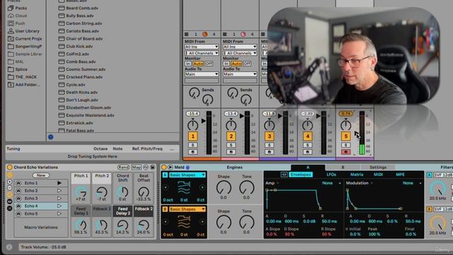Click the Chord Shift macro knob
Image resolution: width=453 pixels, height=255 pixels.
click(x=122, y=192)
